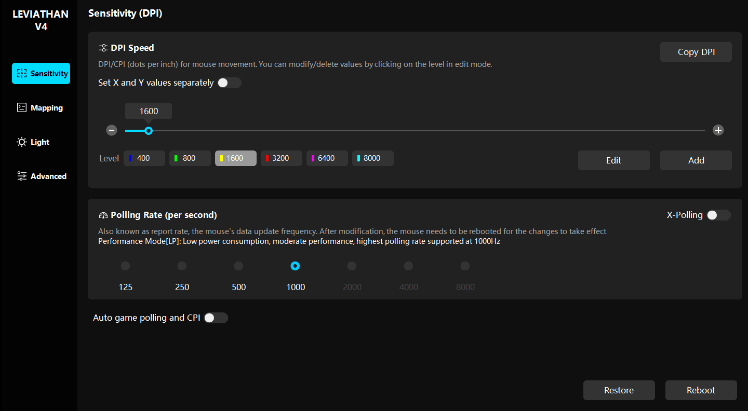748x411 pixels.
Task: Select the 8000 DPI level with cyan marker
Action: click(x=372, y=158)
